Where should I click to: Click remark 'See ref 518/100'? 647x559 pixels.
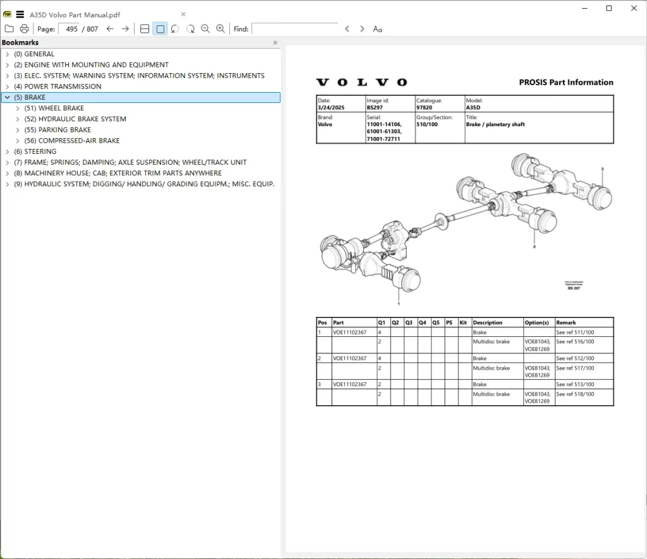(x=575, y=394)
